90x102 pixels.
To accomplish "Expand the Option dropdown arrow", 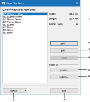I will click(x=25, y=91).
